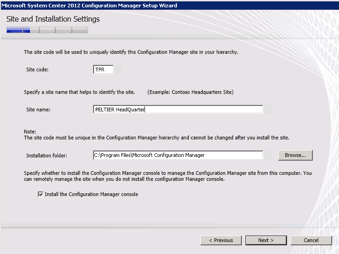The height and width of the screenshot is (254, 339).
Task: Click the Site and Installation Settings heading
Action: (x=53, y=19)
